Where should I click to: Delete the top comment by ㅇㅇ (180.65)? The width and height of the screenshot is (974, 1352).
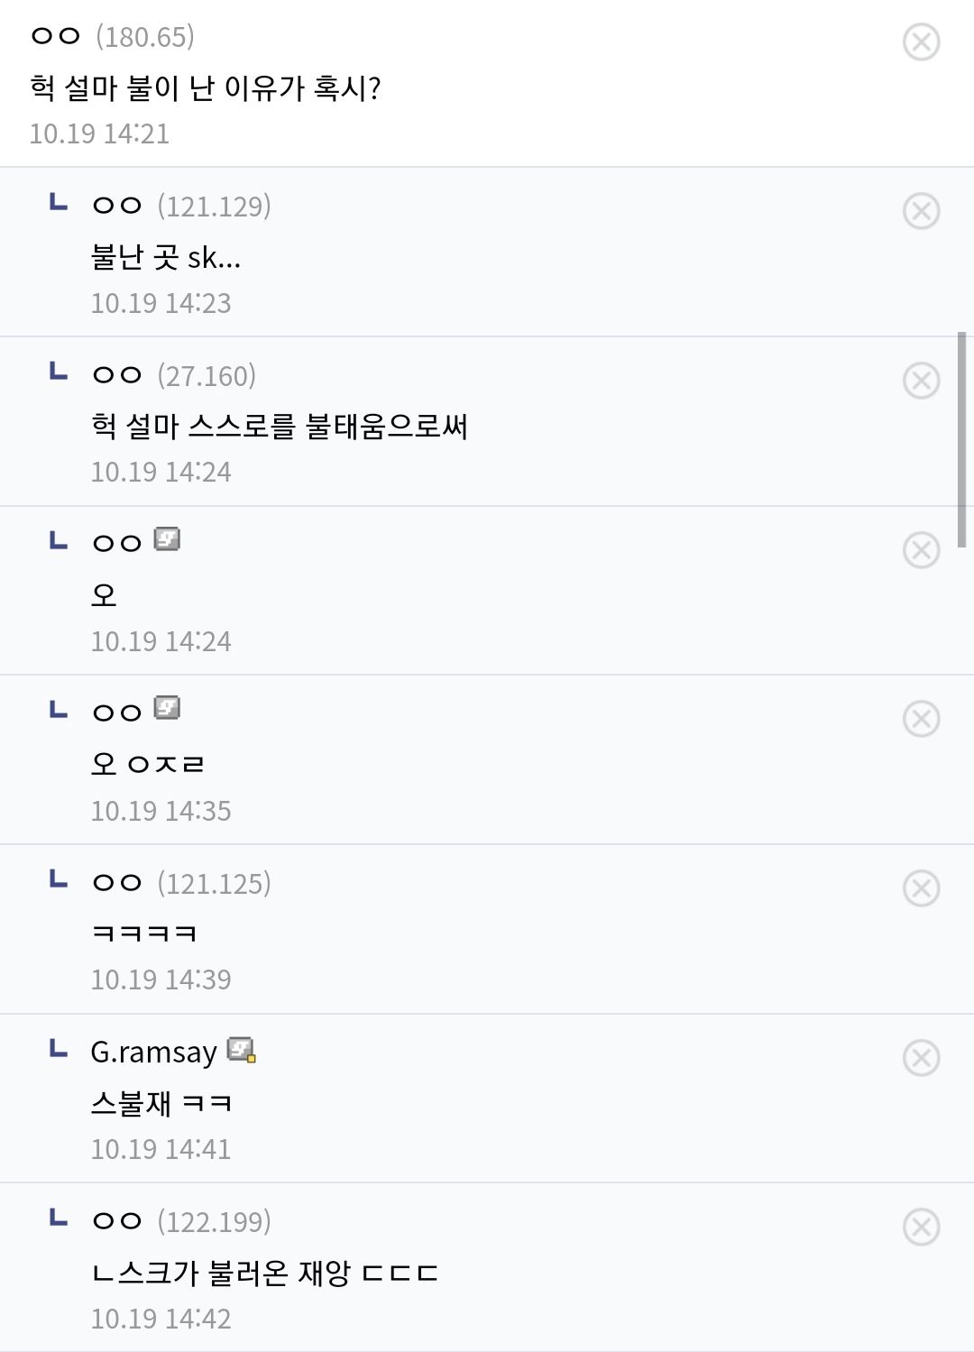921,41
